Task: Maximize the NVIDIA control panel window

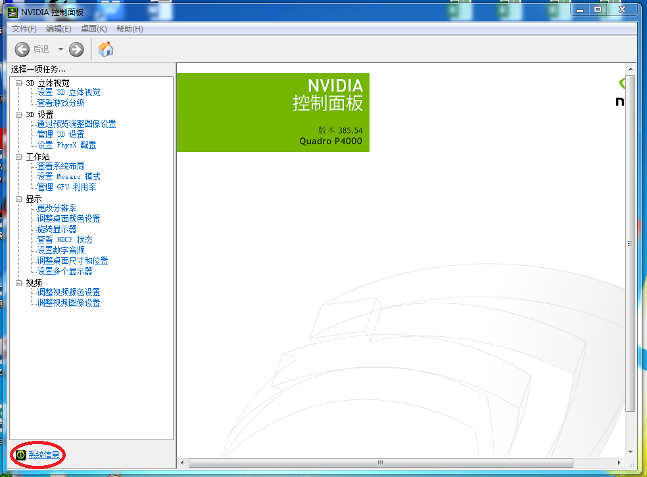Action: pos(598,9)
